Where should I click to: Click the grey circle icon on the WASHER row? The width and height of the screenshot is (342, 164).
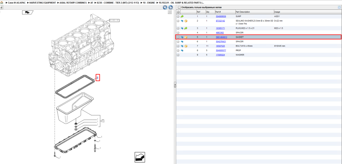[x=178, y=55]
